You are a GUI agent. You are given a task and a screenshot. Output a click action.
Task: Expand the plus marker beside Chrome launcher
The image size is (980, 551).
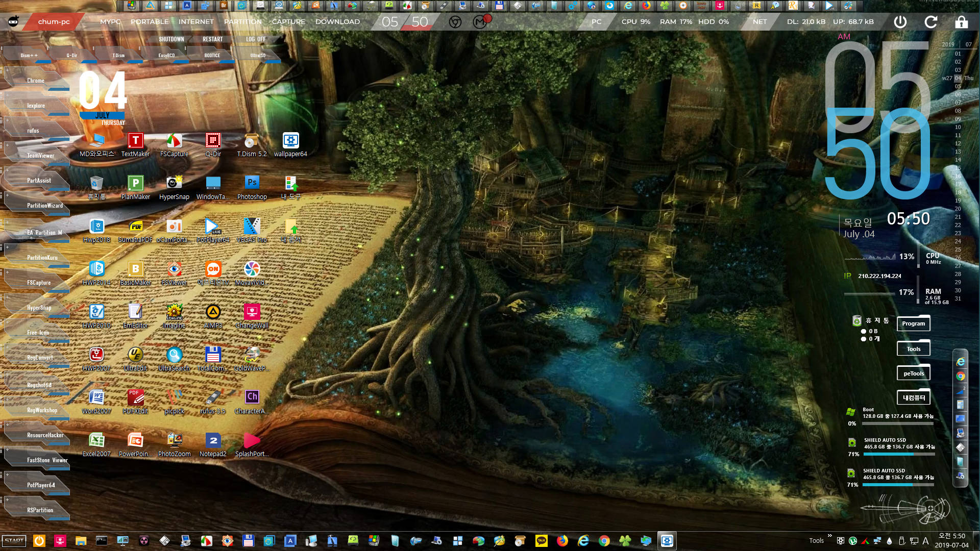pyautogui.click(x=7, y=70)
